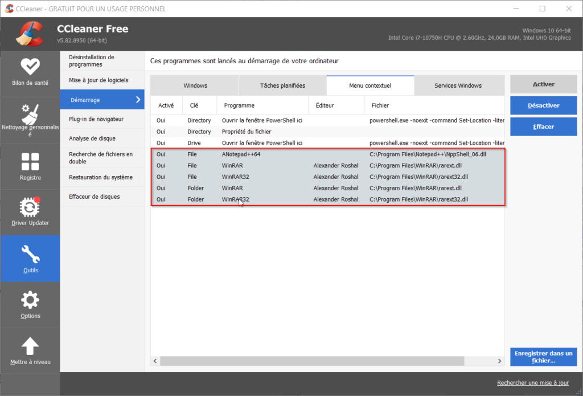Image resolution: width=583 pixels, height=396 pixels.
Task: Click the Désactiver button
Action: tap(543, 106)
